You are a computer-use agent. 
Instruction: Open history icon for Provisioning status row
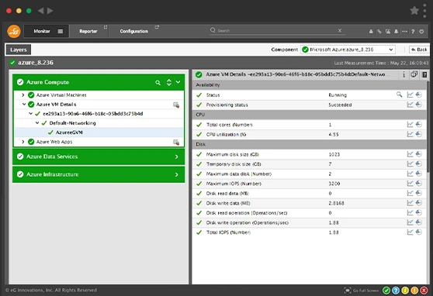pyautogui.click(x=419, y=105)
